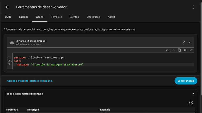Click the ps3_webman.send_message subtitle text

pos(28,44)
